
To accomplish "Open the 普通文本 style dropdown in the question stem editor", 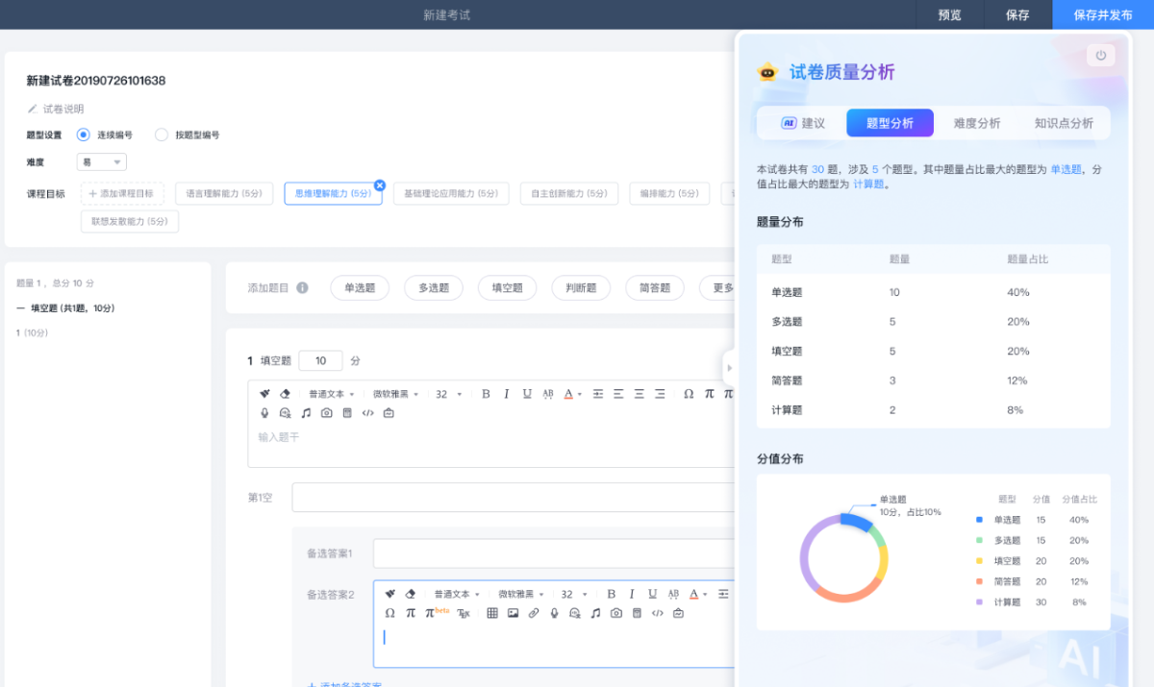I will (331, 394).
